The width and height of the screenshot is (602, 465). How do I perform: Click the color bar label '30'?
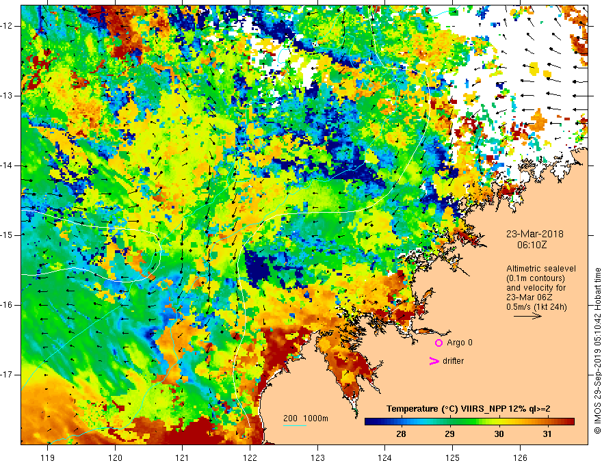499,434
